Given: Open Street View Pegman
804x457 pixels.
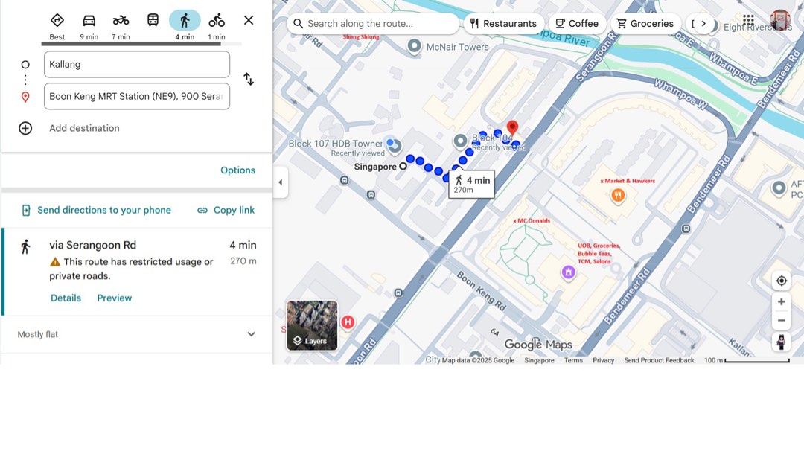Looking at the screenshot, I should [x=782, y=342].
